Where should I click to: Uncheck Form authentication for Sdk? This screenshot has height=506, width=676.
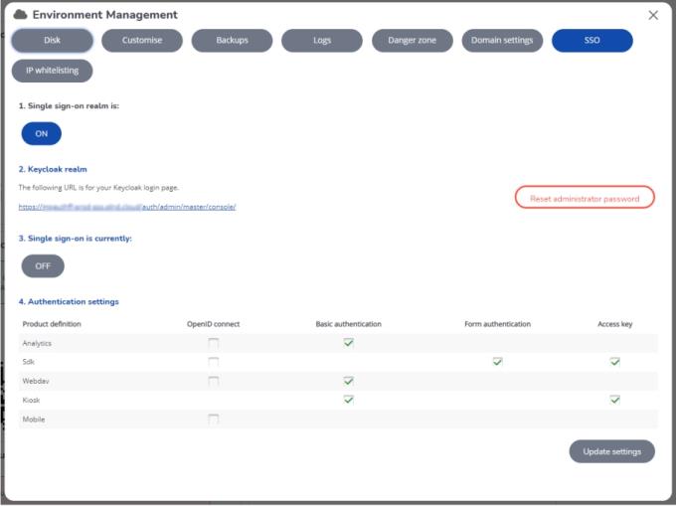[497, 362]
